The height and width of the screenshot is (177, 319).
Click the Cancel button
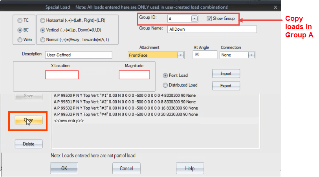point(126,168)
